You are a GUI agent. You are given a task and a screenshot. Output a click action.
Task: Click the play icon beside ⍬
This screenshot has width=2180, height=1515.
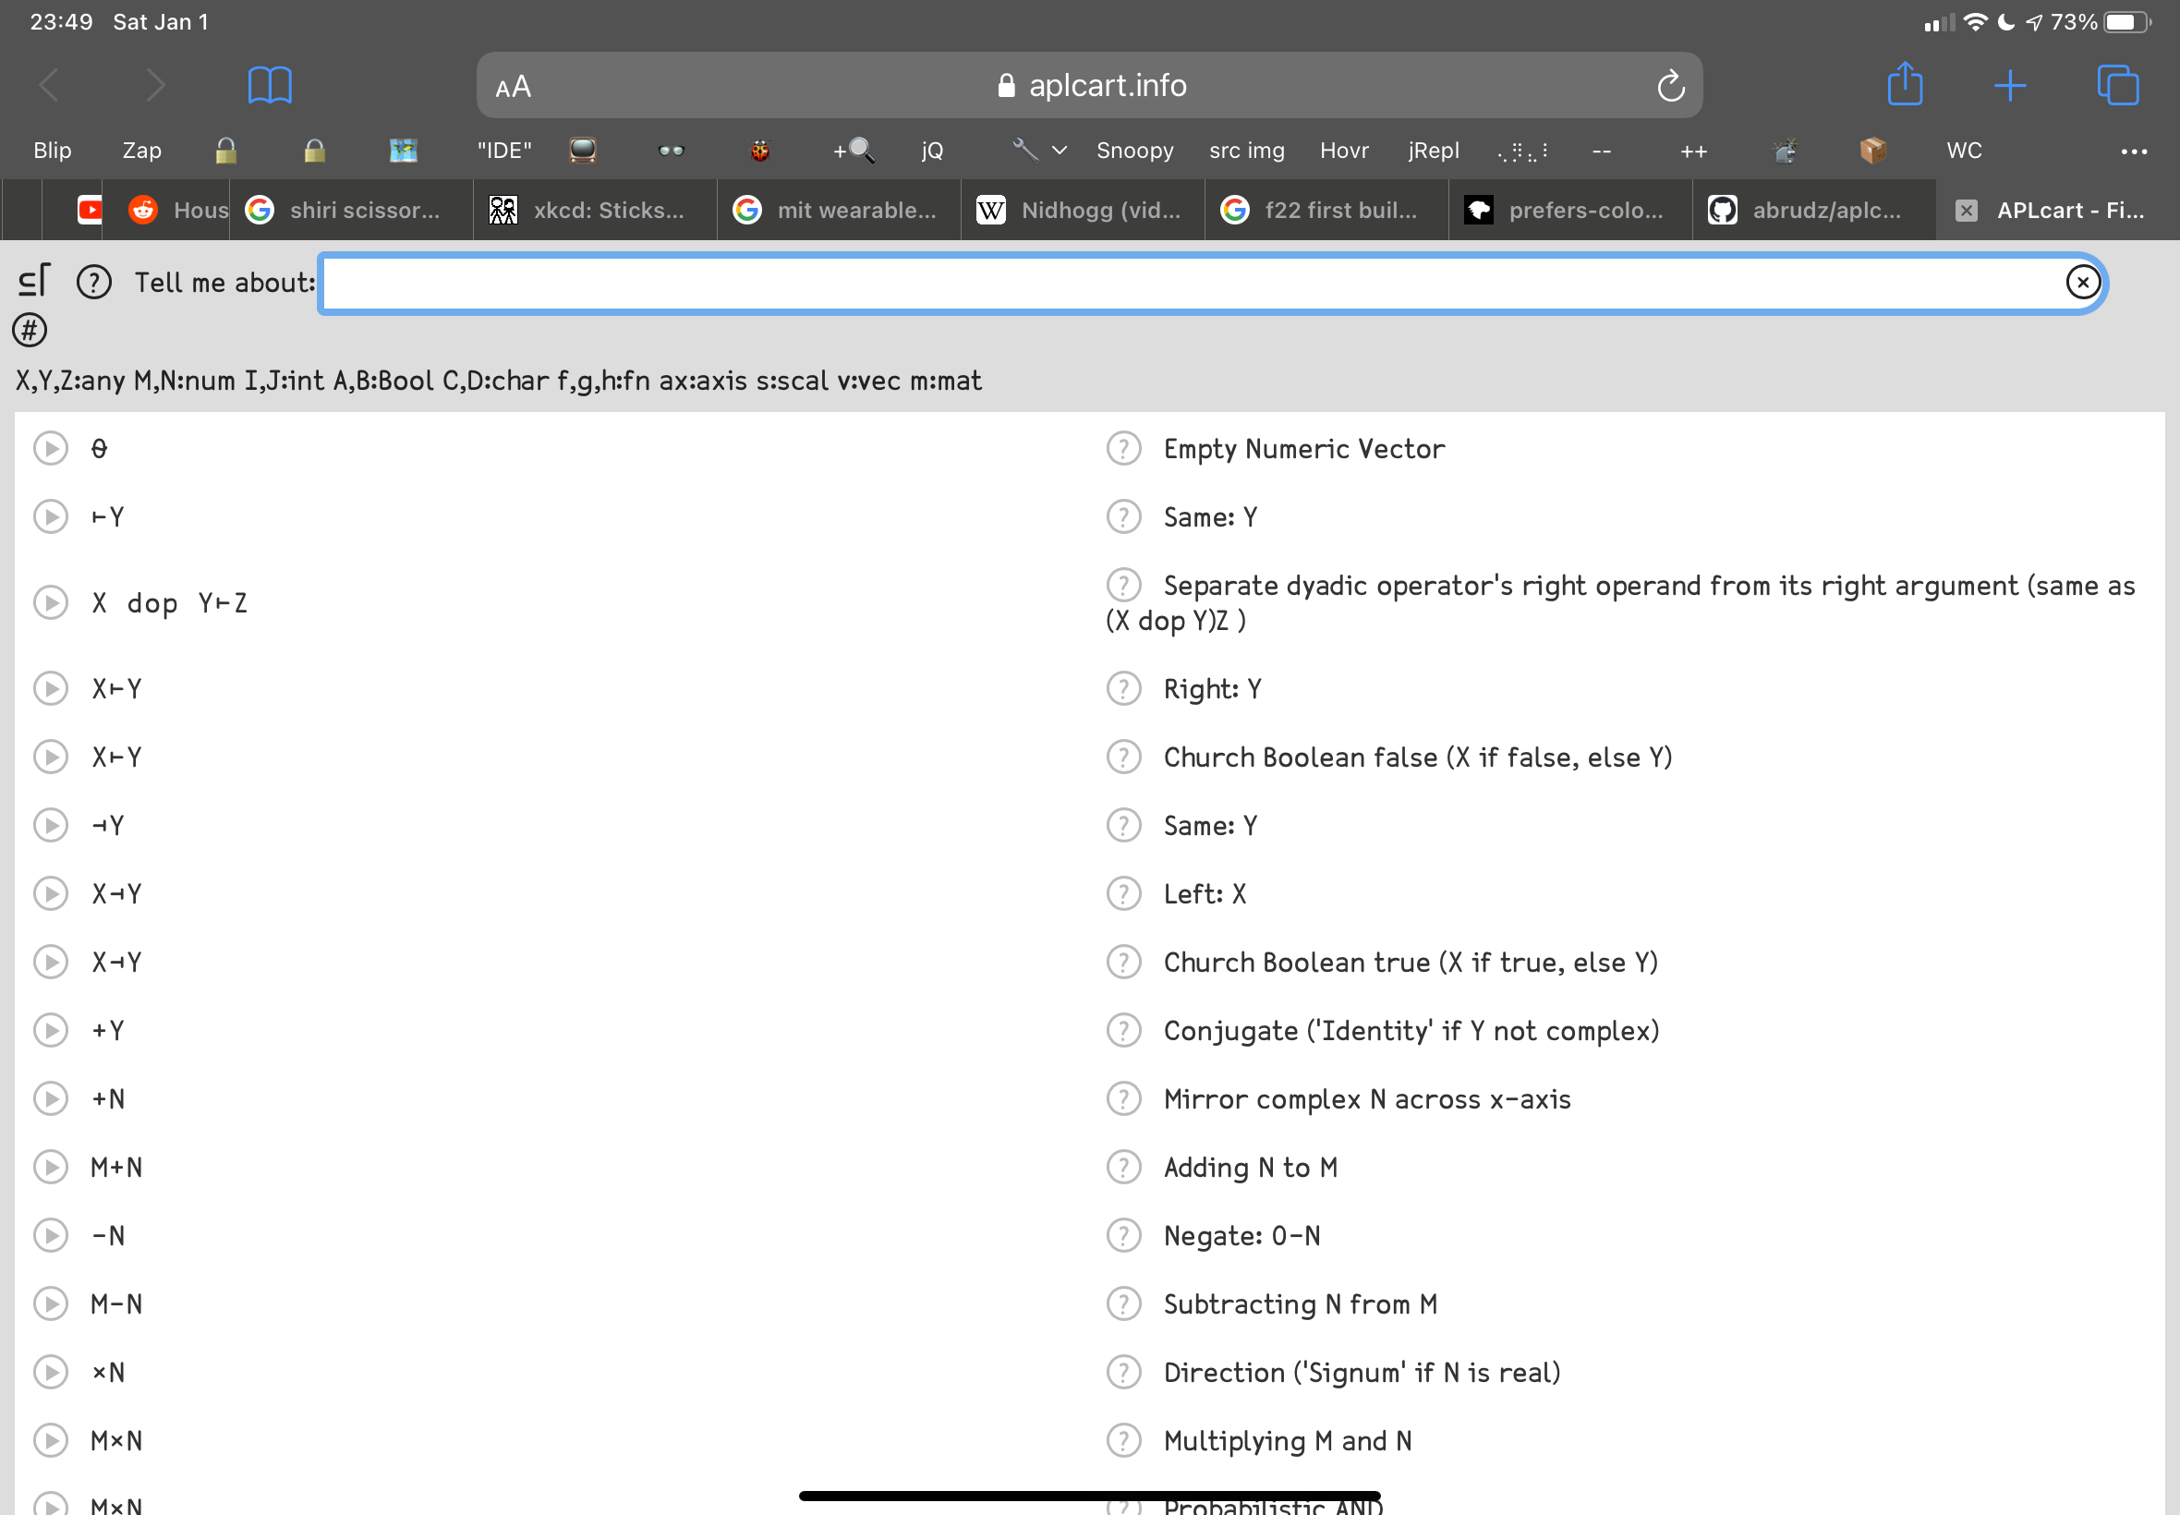[x=50, y=448]
